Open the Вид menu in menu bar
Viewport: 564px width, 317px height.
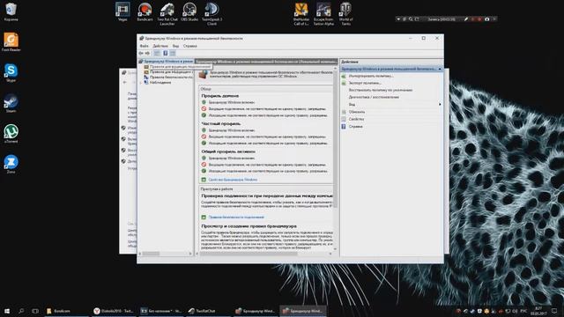pos(175,46)
